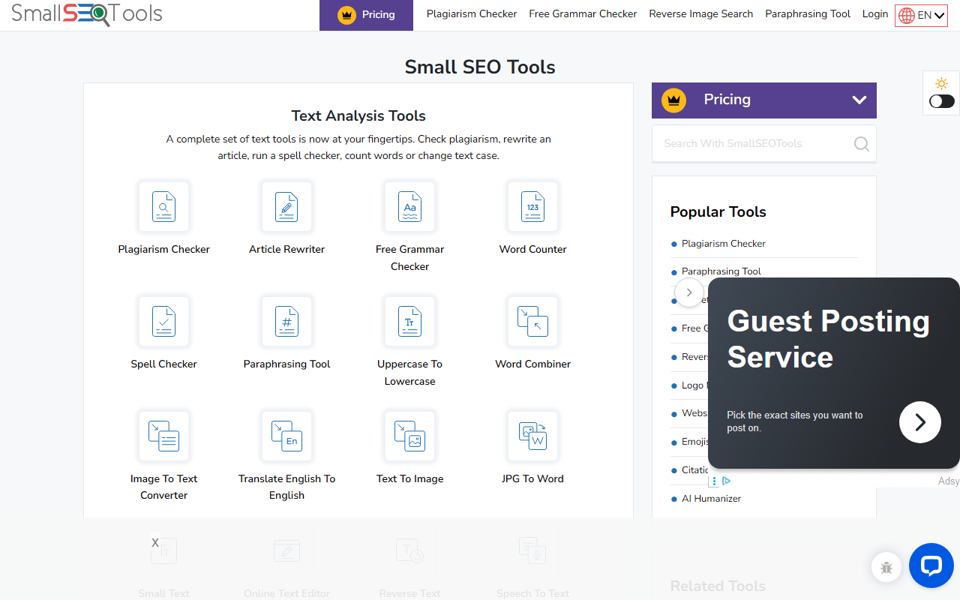960x600 pixels.
Task: Open Image To Text Converter icon
Action: pos(163,436)
